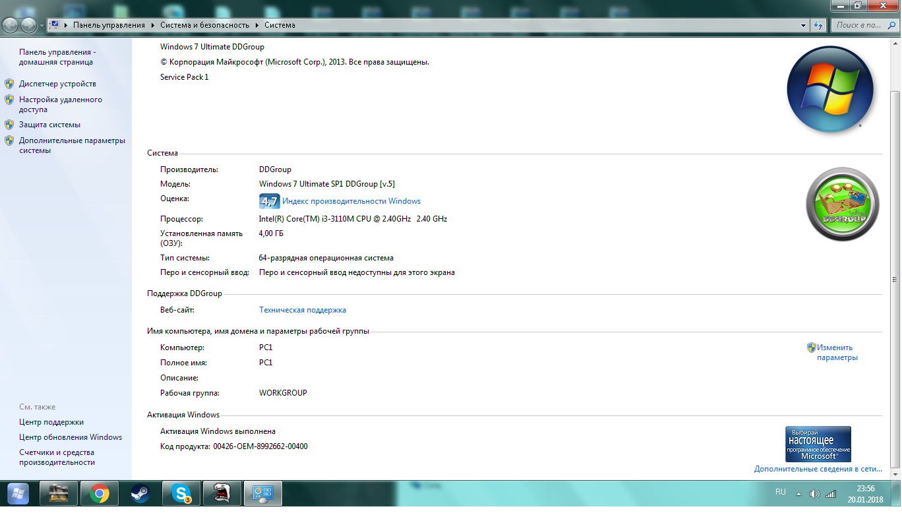This screenshot has height=517, width=902.
Task: Open "Защита системы" link
Action: 49,125
